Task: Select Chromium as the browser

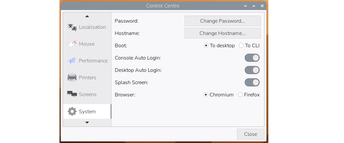Action: coord(206,95)
